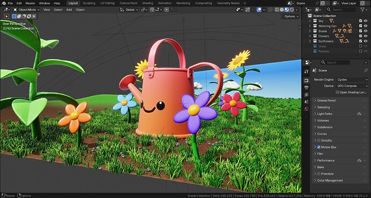Hide the Flowers collection eye icon
Screen dimensions: 371x198
[x=366, y=36]
